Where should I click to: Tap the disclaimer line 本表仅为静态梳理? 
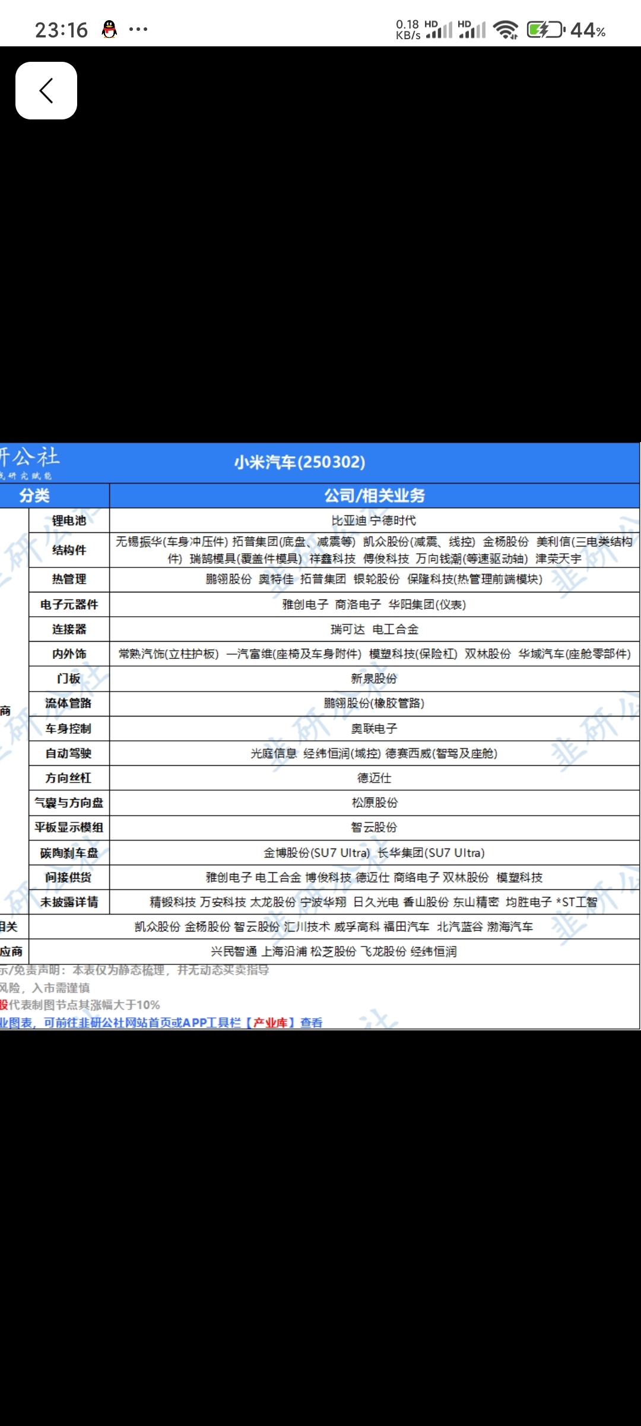click(170, 970)
